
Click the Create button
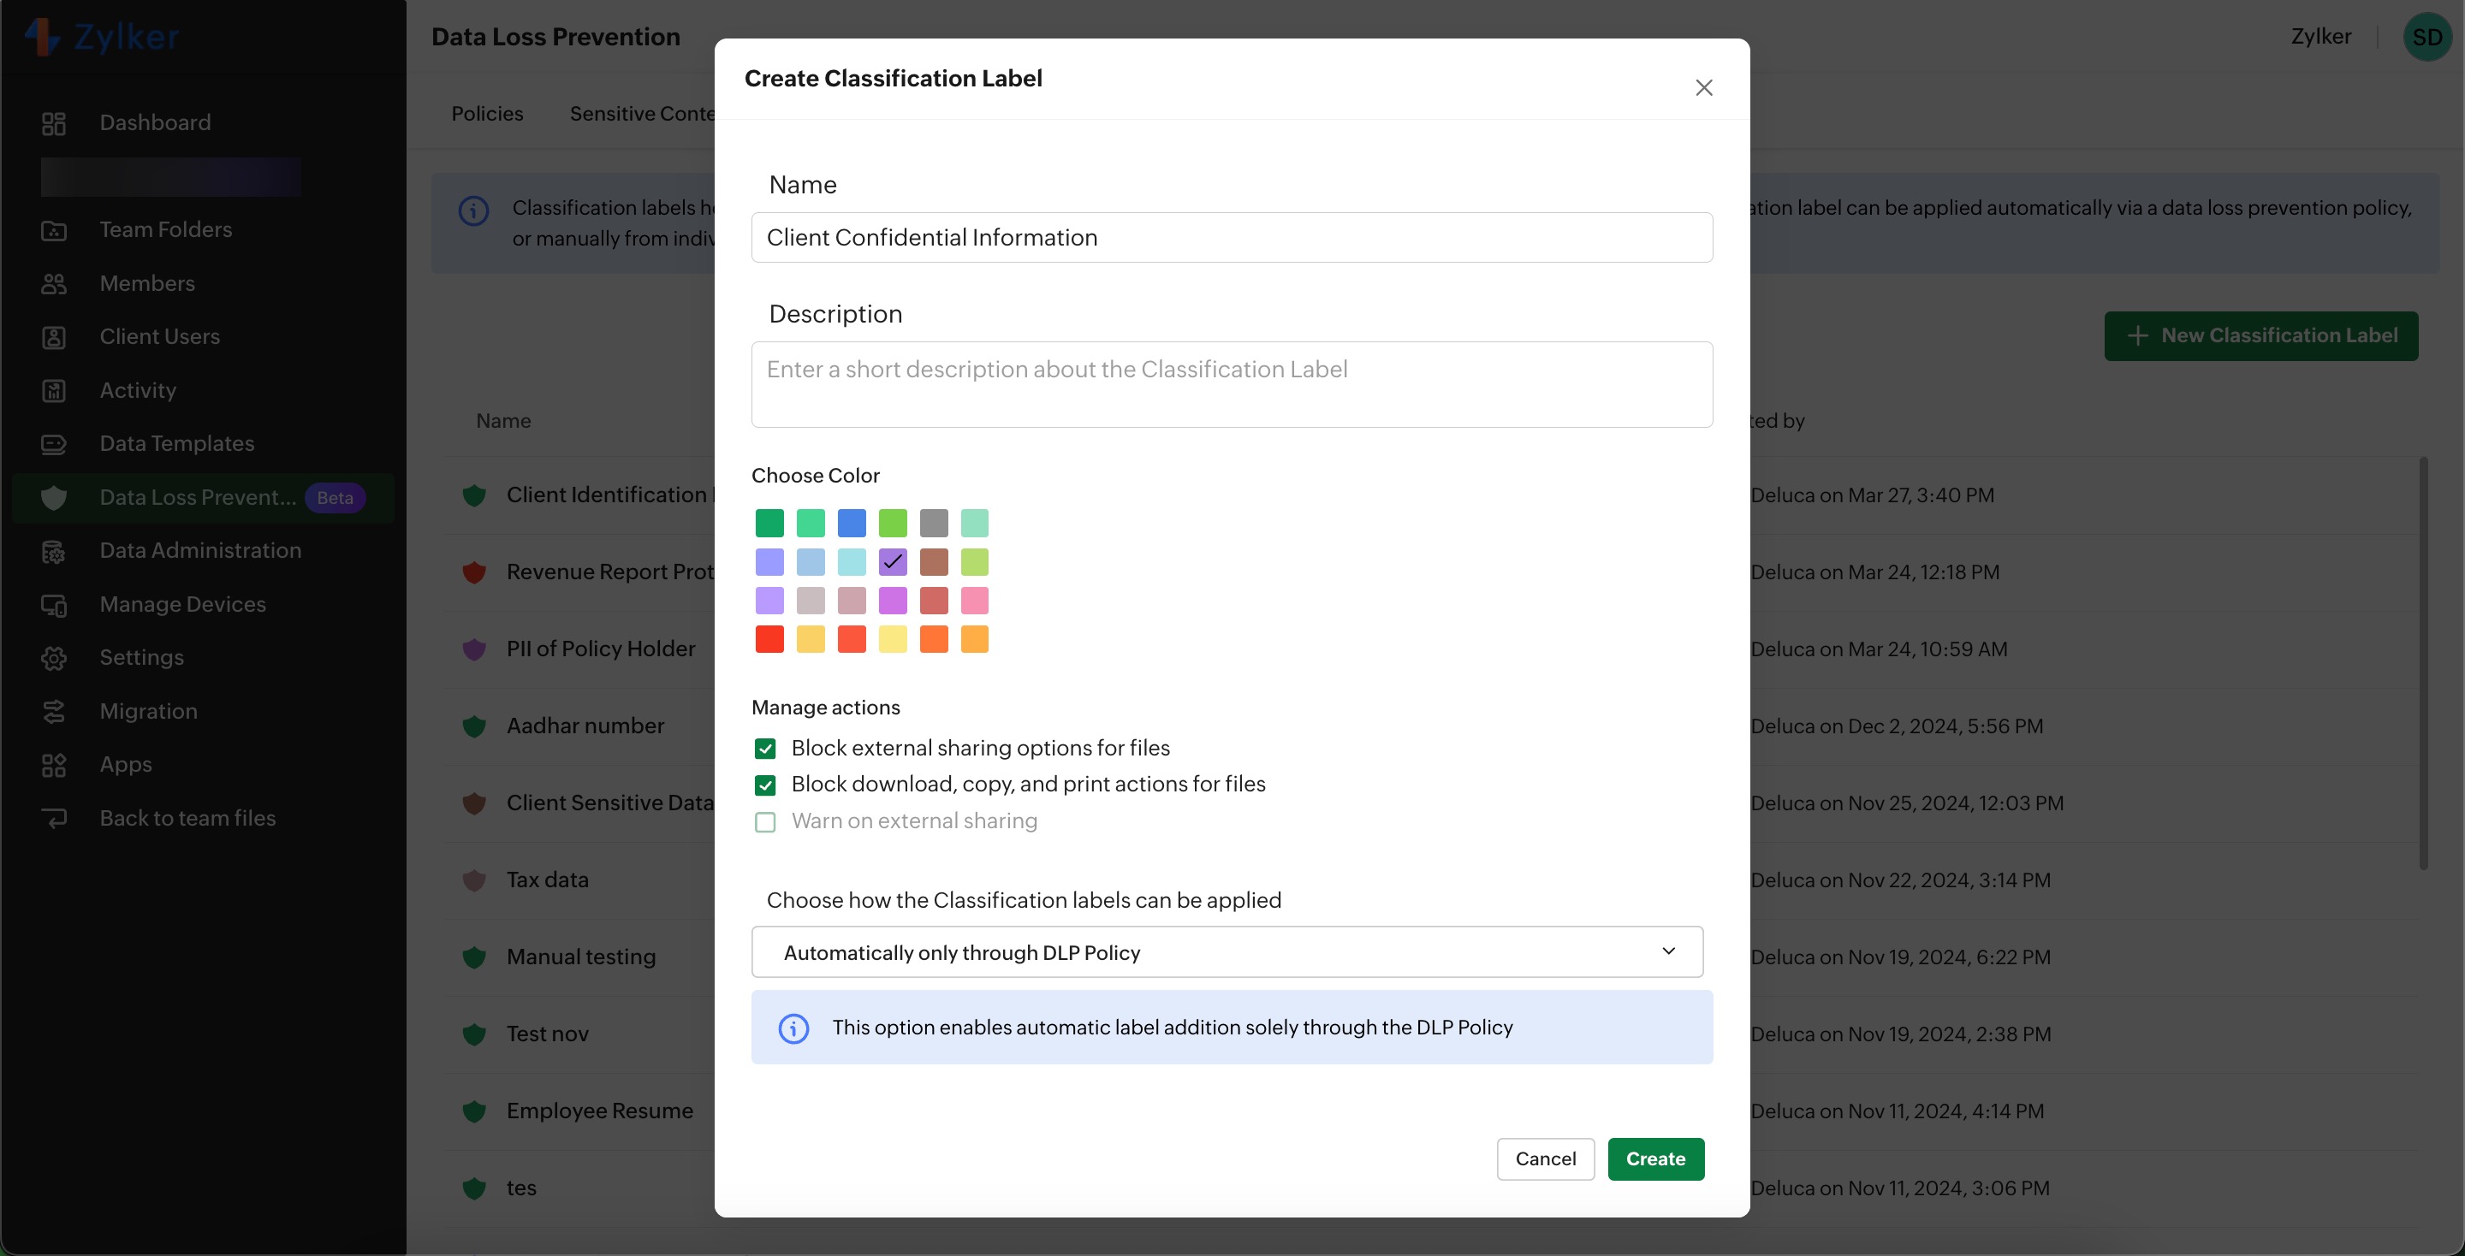pyautogui.click(x=1655, y=1159)
